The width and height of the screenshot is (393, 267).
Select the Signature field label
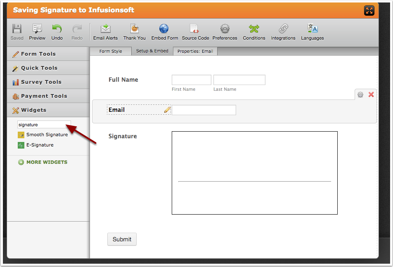[123, 136]
